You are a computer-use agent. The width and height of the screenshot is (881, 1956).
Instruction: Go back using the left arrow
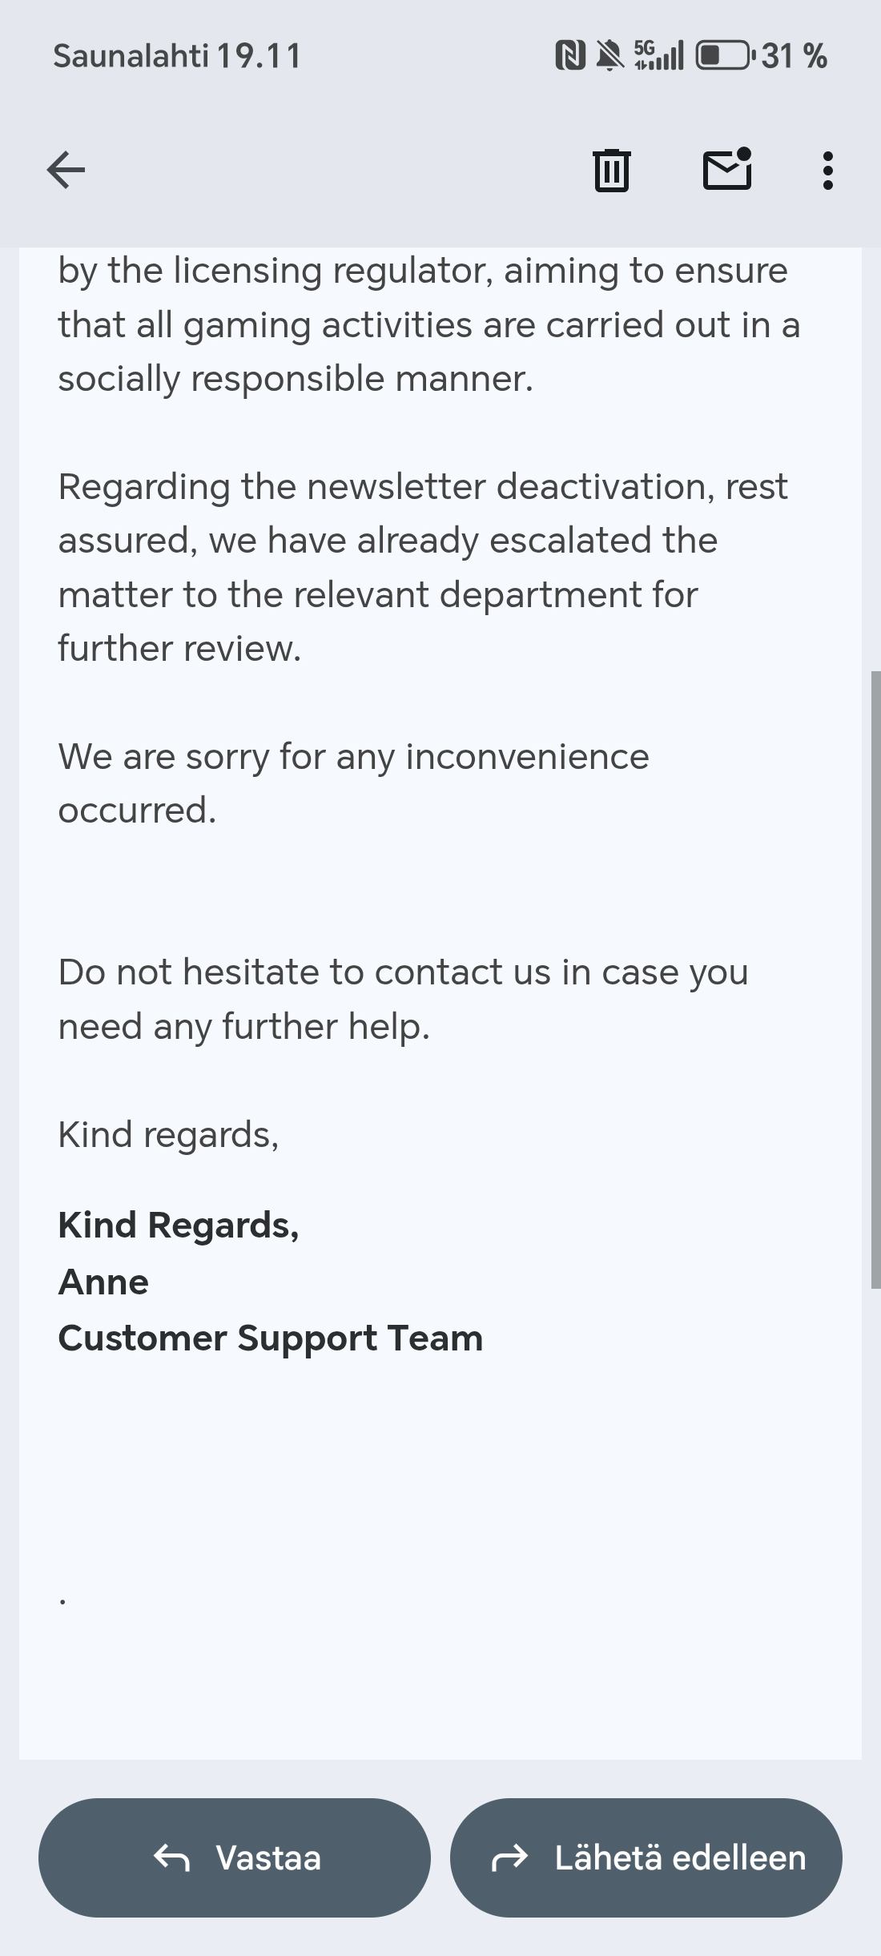pyautogui.click(x=66, y=171)
